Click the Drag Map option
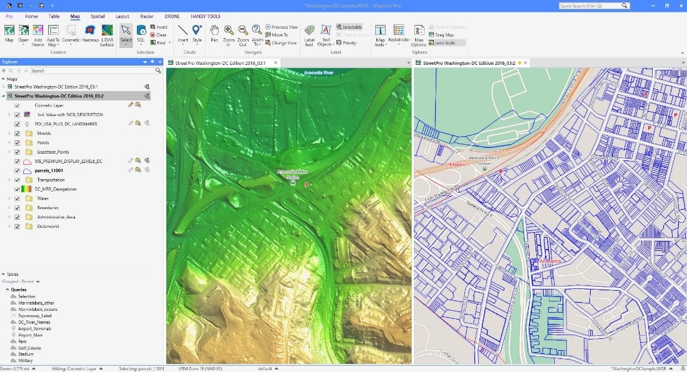This screenshot has width=687, height=372. tap(443, 35)
